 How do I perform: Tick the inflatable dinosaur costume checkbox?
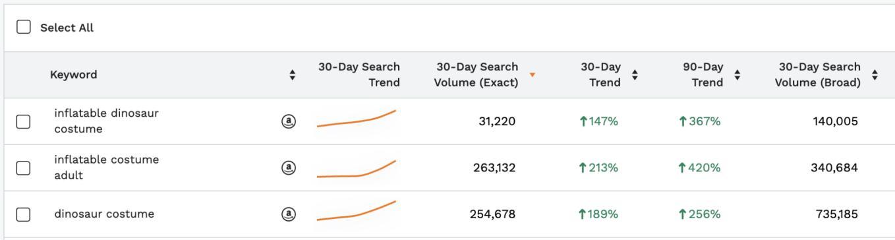tap(23, 121)
